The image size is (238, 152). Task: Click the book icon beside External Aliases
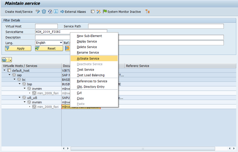point(93,12)
